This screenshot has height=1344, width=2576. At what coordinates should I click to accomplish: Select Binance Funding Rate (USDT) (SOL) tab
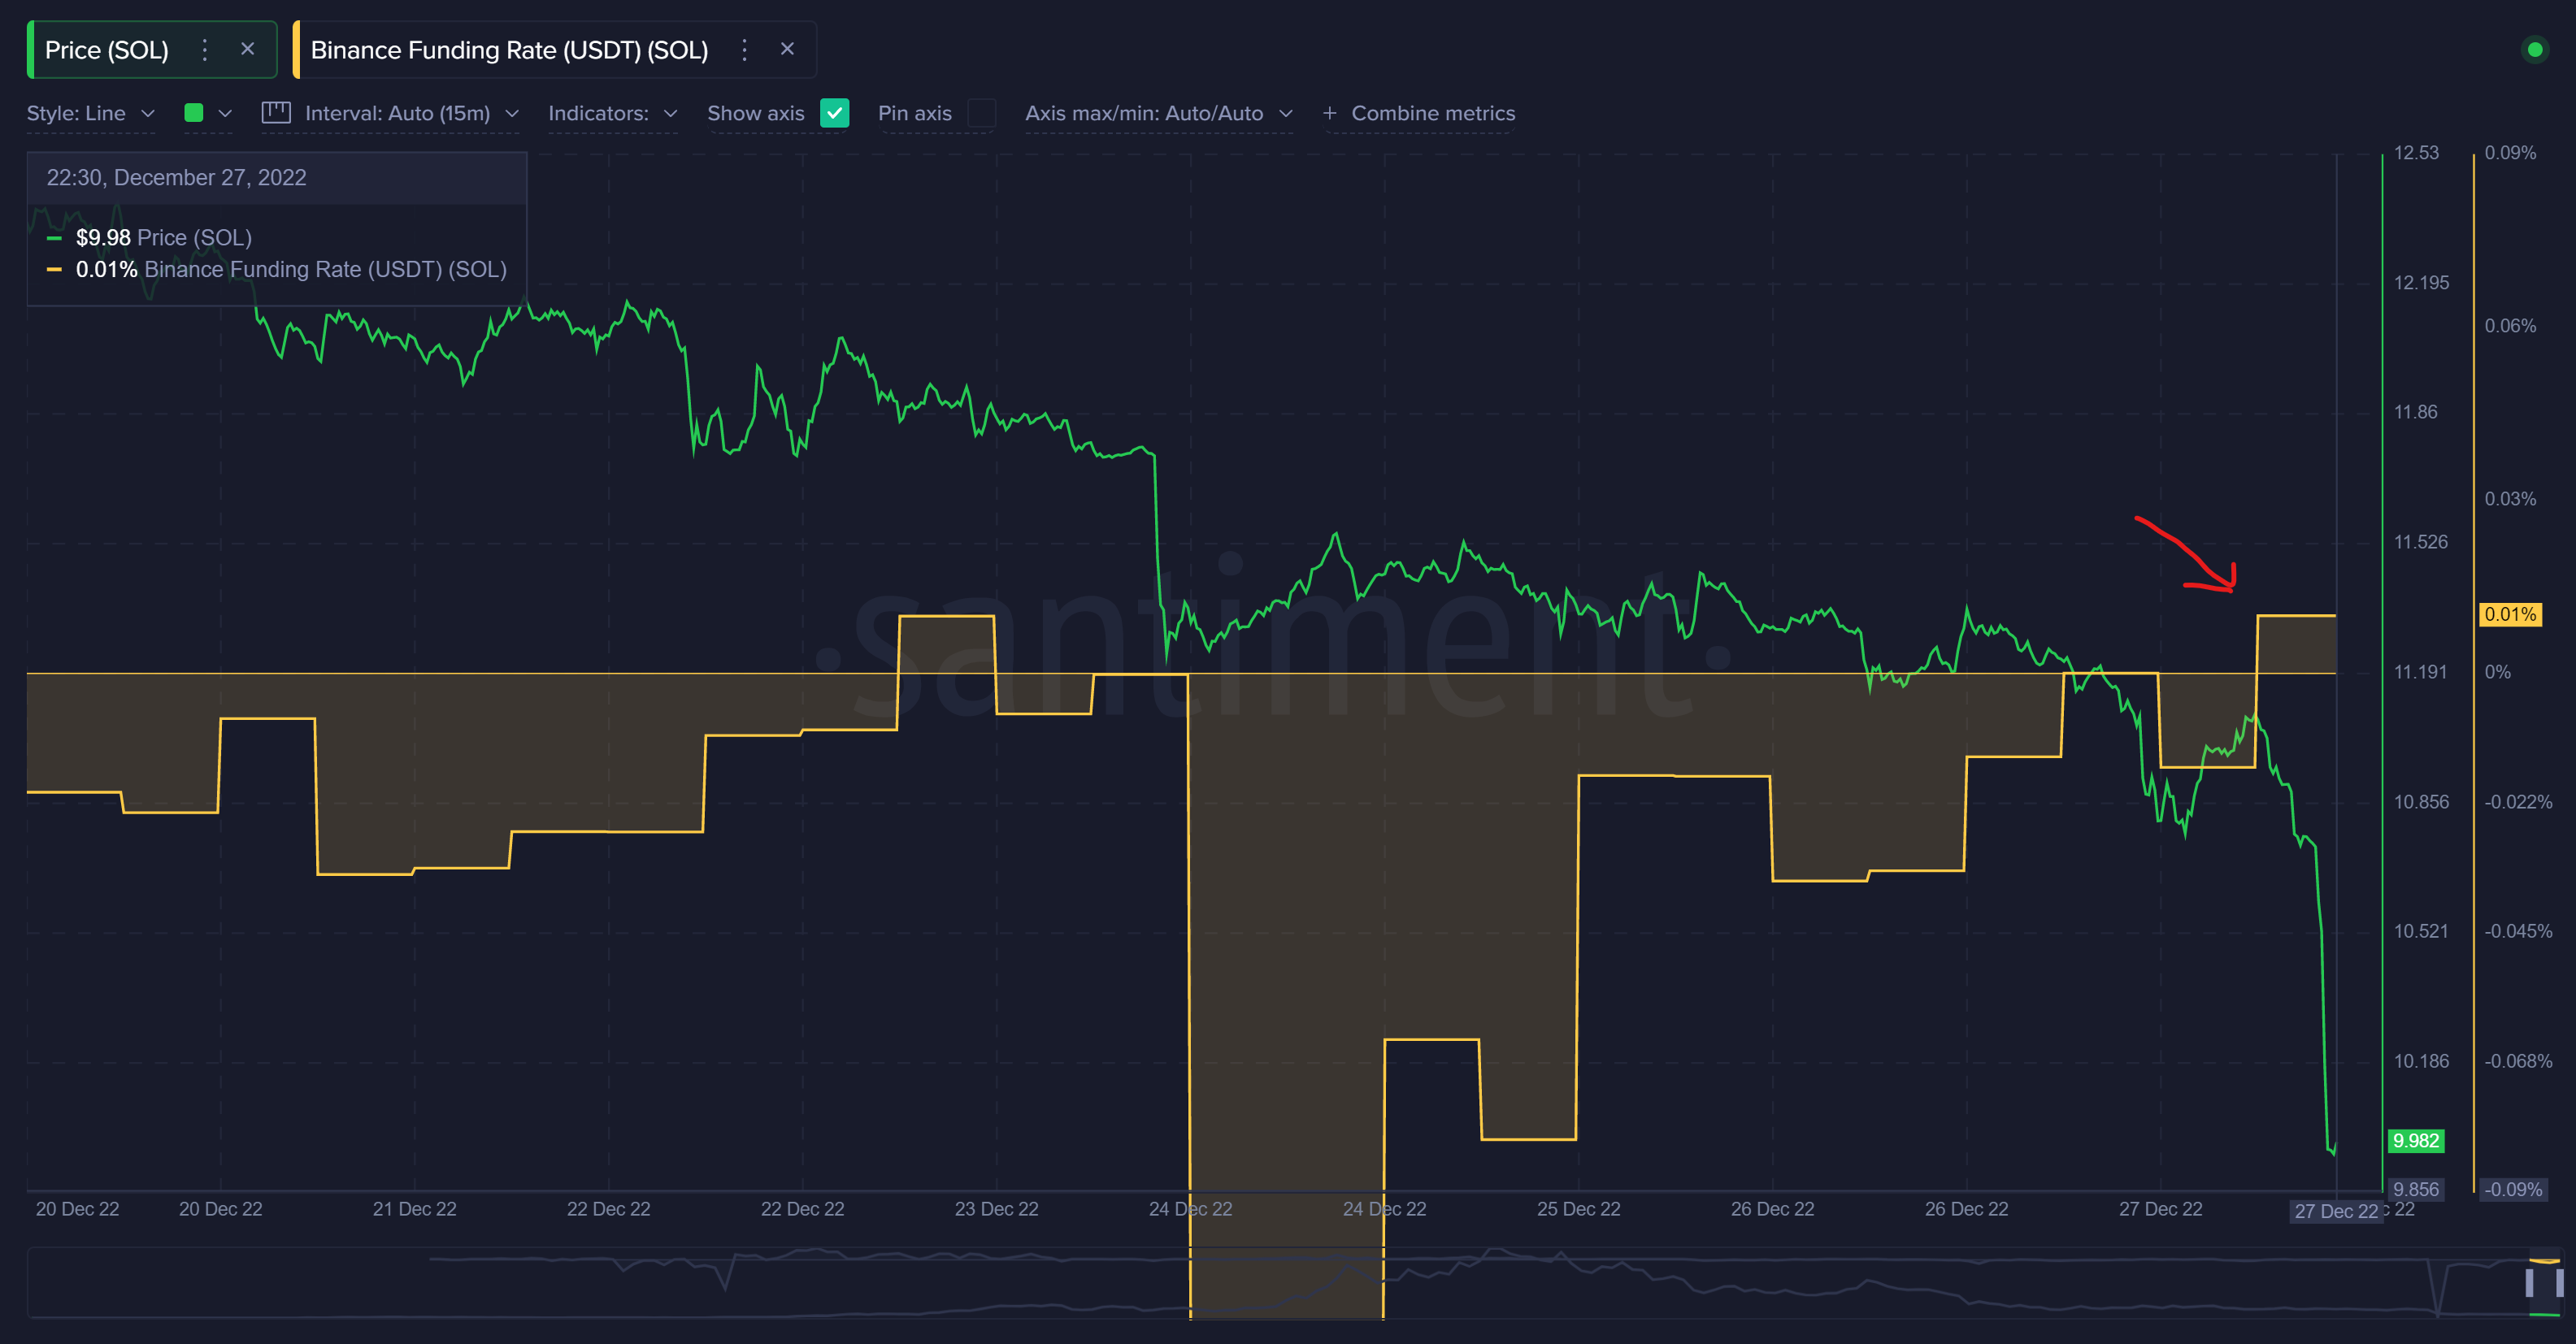point(509,50)
